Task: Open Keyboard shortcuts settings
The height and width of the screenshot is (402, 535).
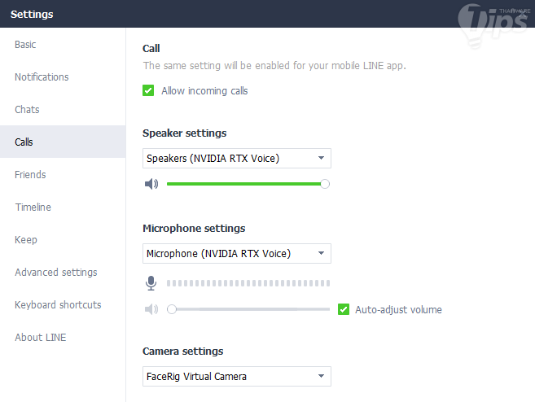Action: point(63,304)
